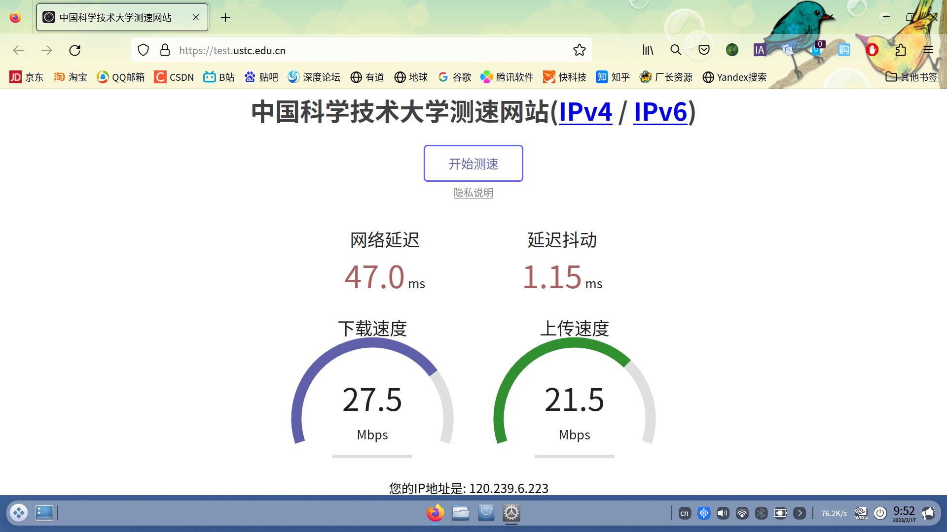This screenshot has height=532, width=947.
Task: Toggle Wi-Fi from the system tray
Action: pos(742,513)
